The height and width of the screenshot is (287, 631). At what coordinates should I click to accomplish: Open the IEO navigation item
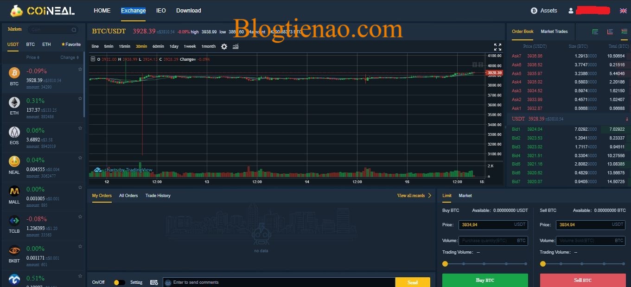(161, 11)
